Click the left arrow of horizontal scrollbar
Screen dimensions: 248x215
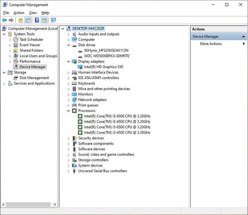(x=3, y=205)
